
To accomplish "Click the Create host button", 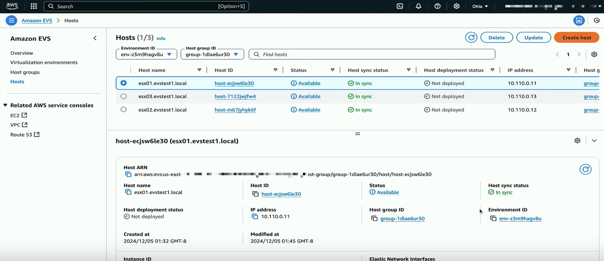I will 577,38.
